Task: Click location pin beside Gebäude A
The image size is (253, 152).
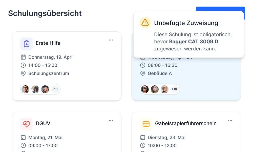Action: click(x=143, y=73)
